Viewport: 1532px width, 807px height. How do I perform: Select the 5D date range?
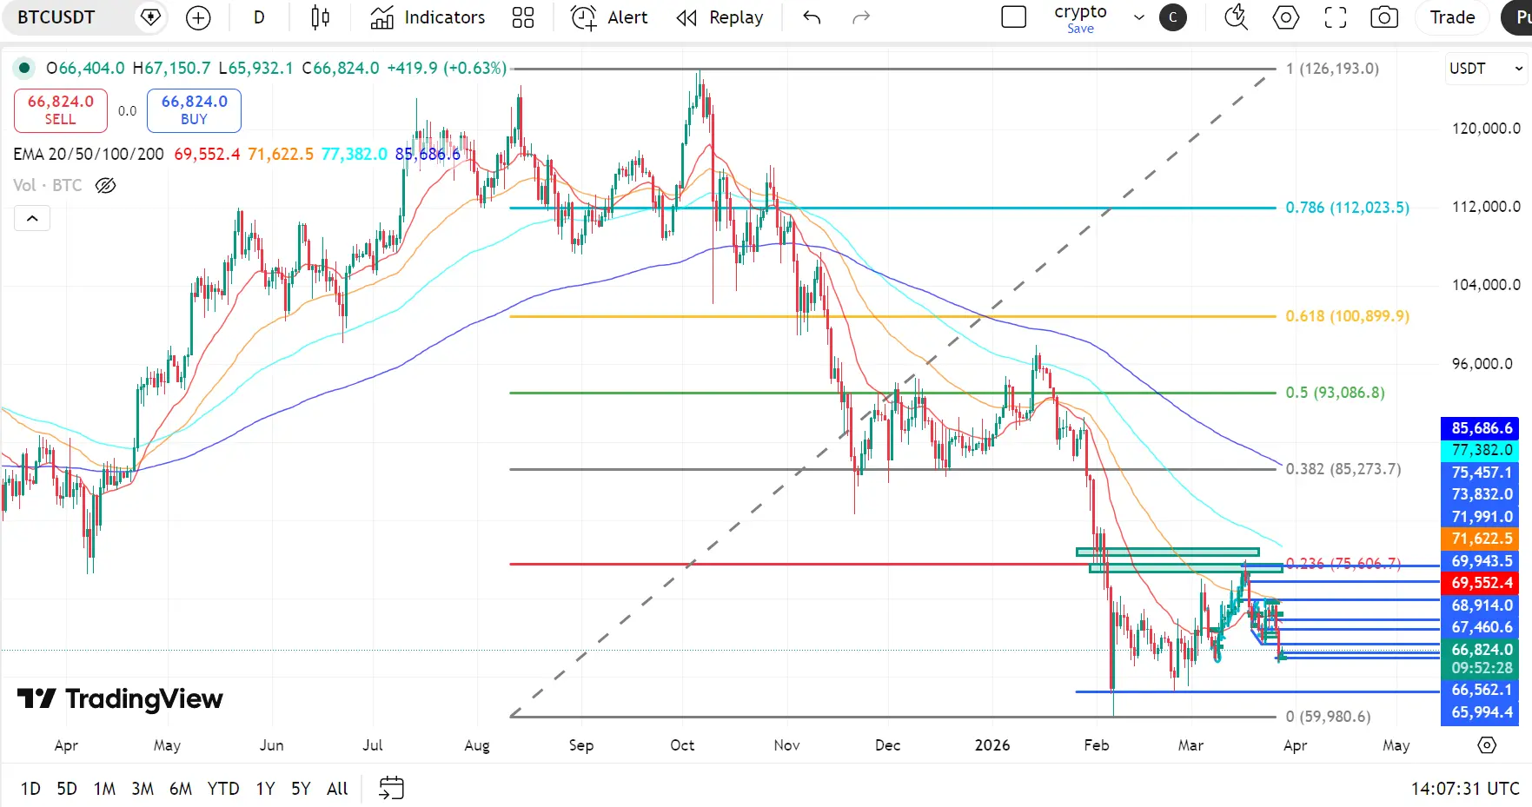click(67, 789)
